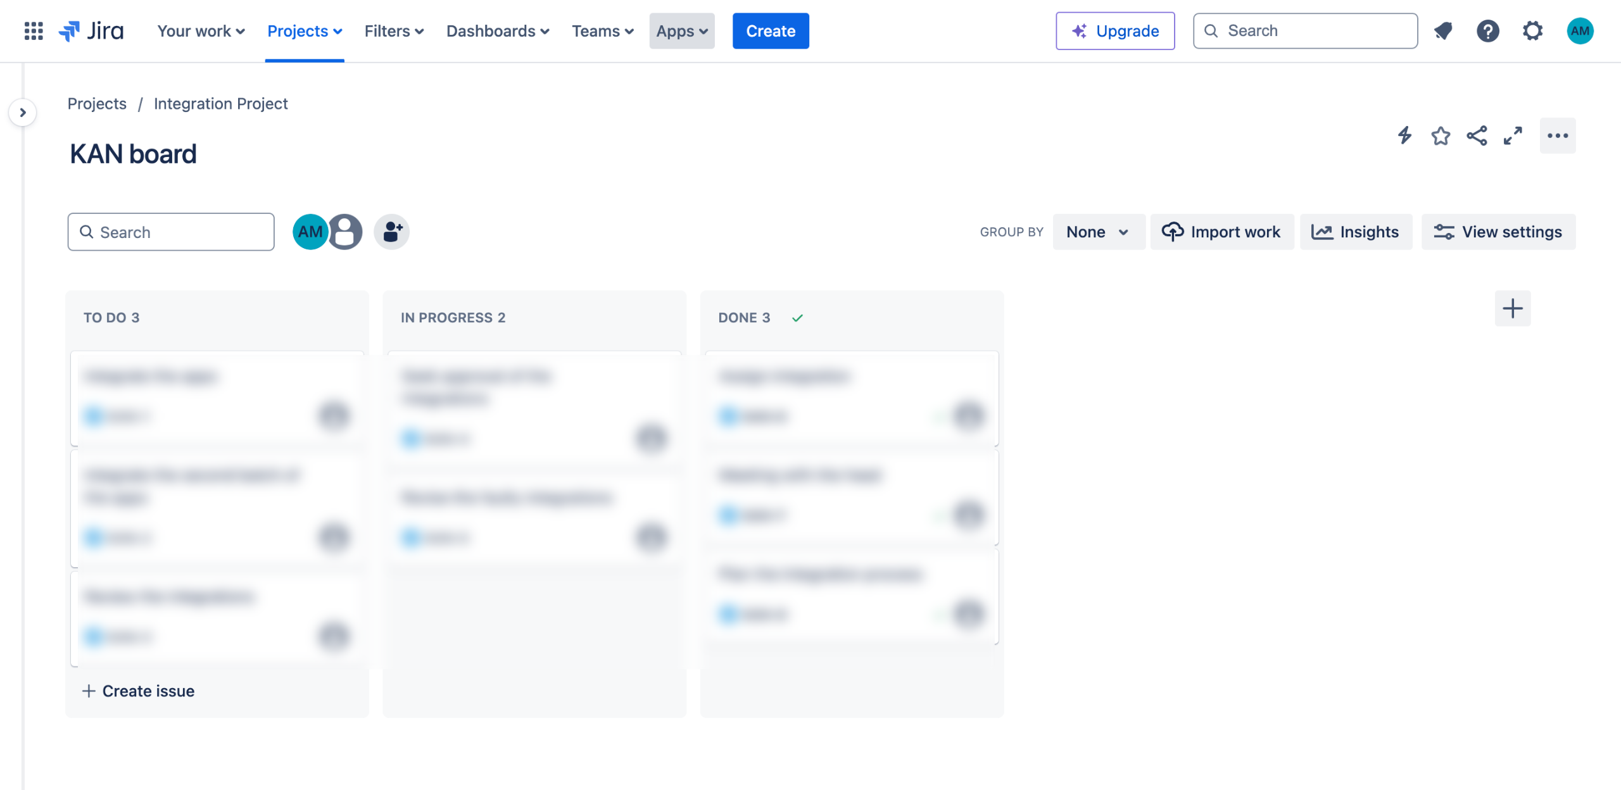Enter full screen with the arrows icon

1513,135
